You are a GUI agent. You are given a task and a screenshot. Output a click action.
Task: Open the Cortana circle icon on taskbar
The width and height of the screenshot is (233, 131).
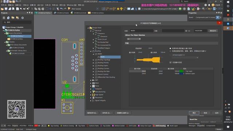[228, 6]
